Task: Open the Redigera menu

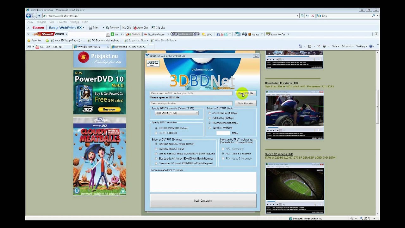Action: (41, 22)
